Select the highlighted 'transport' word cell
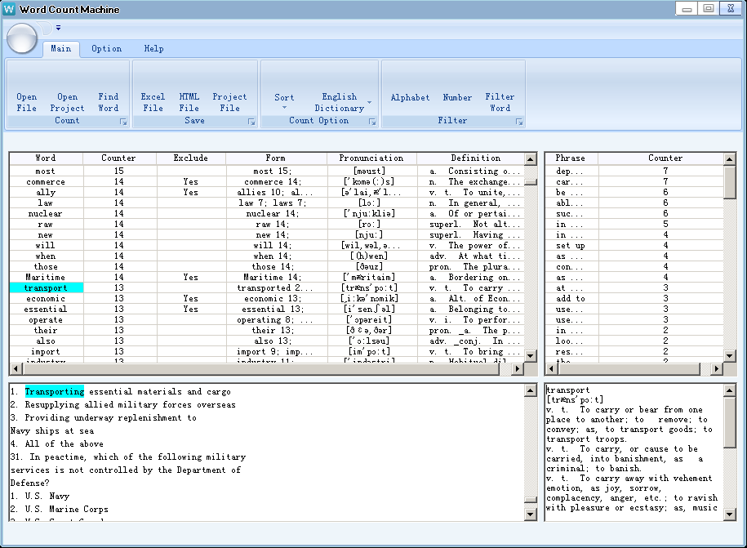Image resolution: width=747 pixels, height=548 pixels. click(47, 287)
